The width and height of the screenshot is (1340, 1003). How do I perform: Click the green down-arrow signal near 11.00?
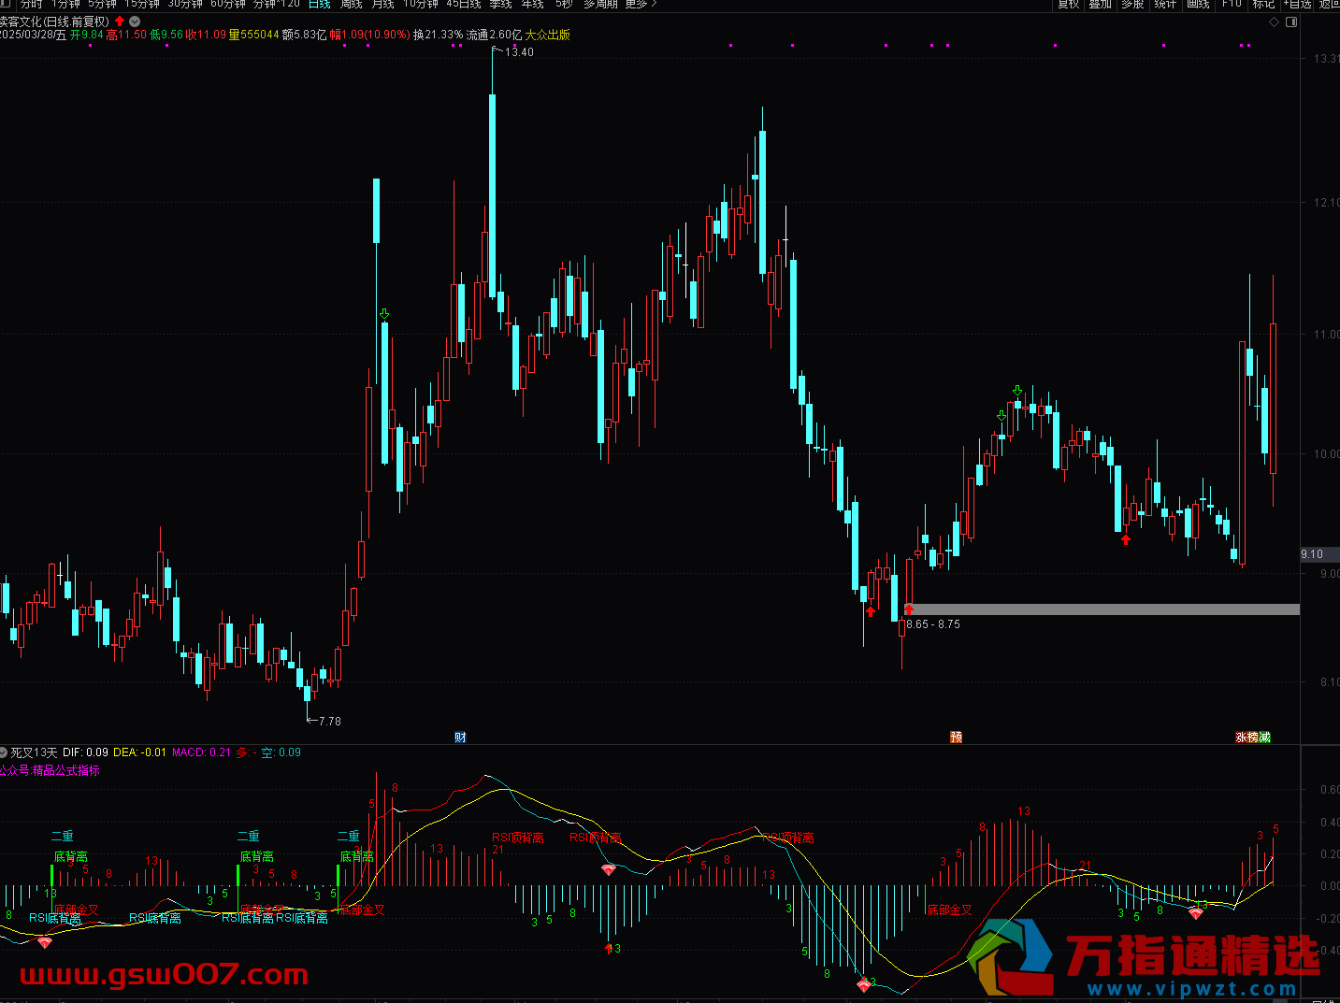tap(383, 314)
